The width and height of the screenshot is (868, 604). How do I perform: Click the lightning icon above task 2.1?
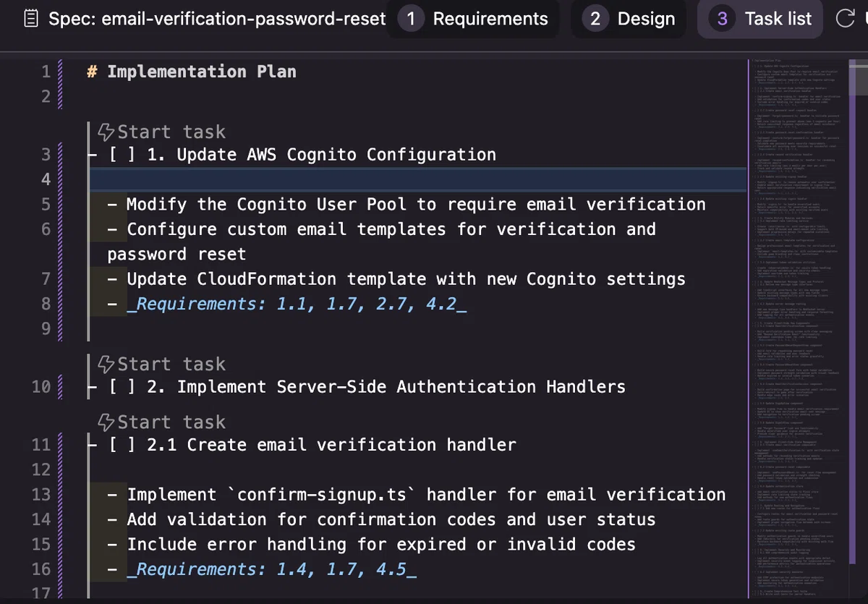pos(106,422)
